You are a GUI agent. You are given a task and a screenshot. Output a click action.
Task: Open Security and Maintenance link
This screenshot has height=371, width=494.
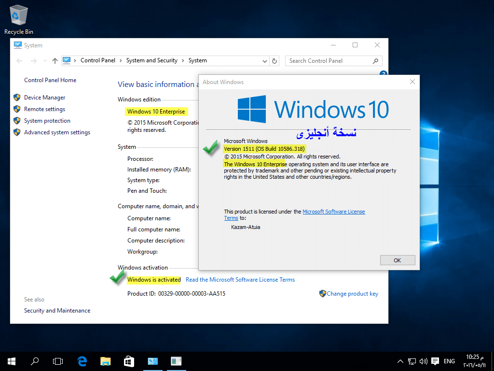[57, 311]
